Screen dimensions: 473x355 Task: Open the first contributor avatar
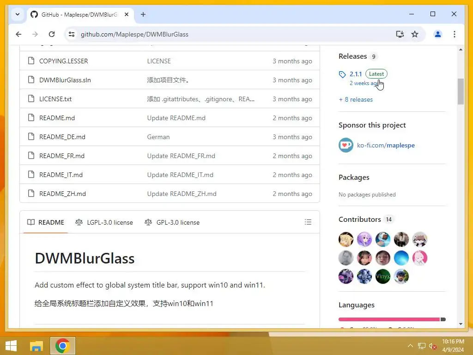coord(346,239)
